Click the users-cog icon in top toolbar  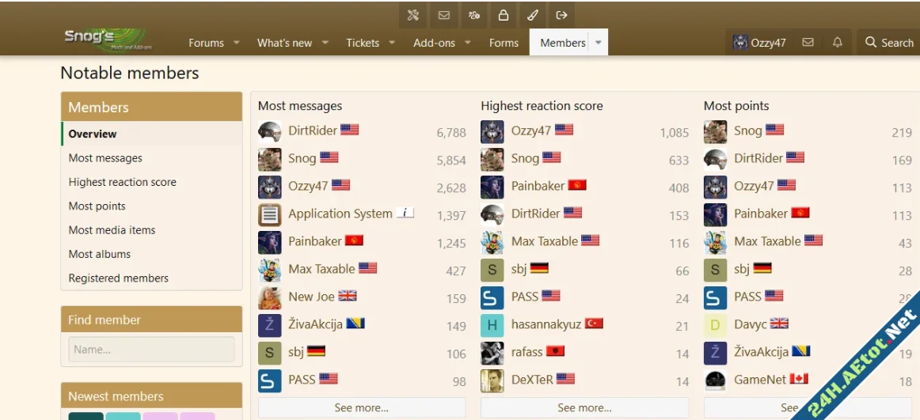[473, 15]
